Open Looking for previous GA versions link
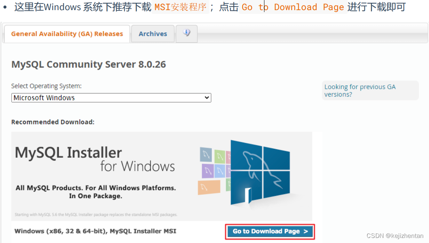The image size is (429, 243). point(360,90)
